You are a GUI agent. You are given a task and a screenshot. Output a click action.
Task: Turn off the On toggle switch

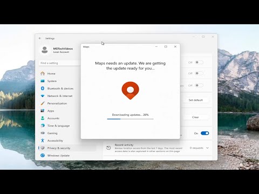tap(205, 133)
